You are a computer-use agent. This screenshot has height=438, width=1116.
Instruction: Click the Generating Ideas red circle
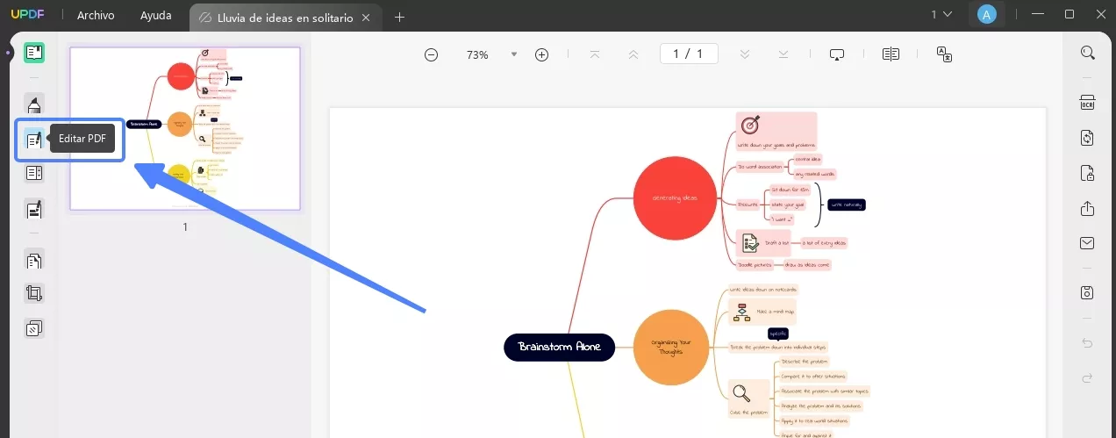(x=675, y=198)
